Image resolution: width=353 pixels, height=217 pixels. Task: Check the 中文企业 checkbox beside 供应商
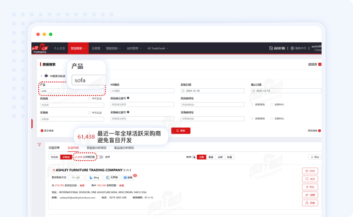89,98
